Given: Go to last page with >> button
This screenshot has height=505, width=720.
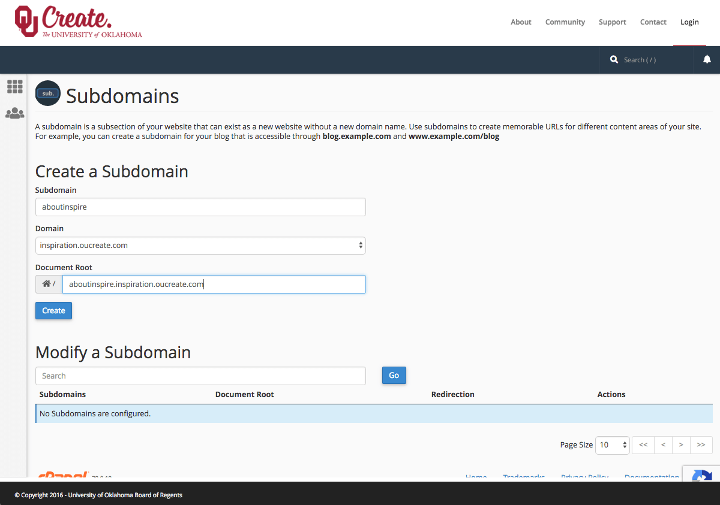Looking at the screenshot, I should [701, 444].
